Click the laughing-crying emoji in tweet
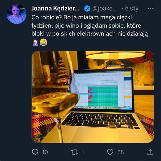This screenshot has height=161, width=161. pos(43,42)
